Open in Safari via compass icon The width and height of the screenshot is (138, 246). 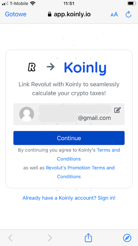pos(127,238)
